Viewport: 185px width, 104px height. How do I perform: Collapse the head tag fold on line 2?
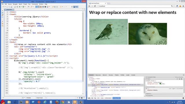[x=8, y=14]
